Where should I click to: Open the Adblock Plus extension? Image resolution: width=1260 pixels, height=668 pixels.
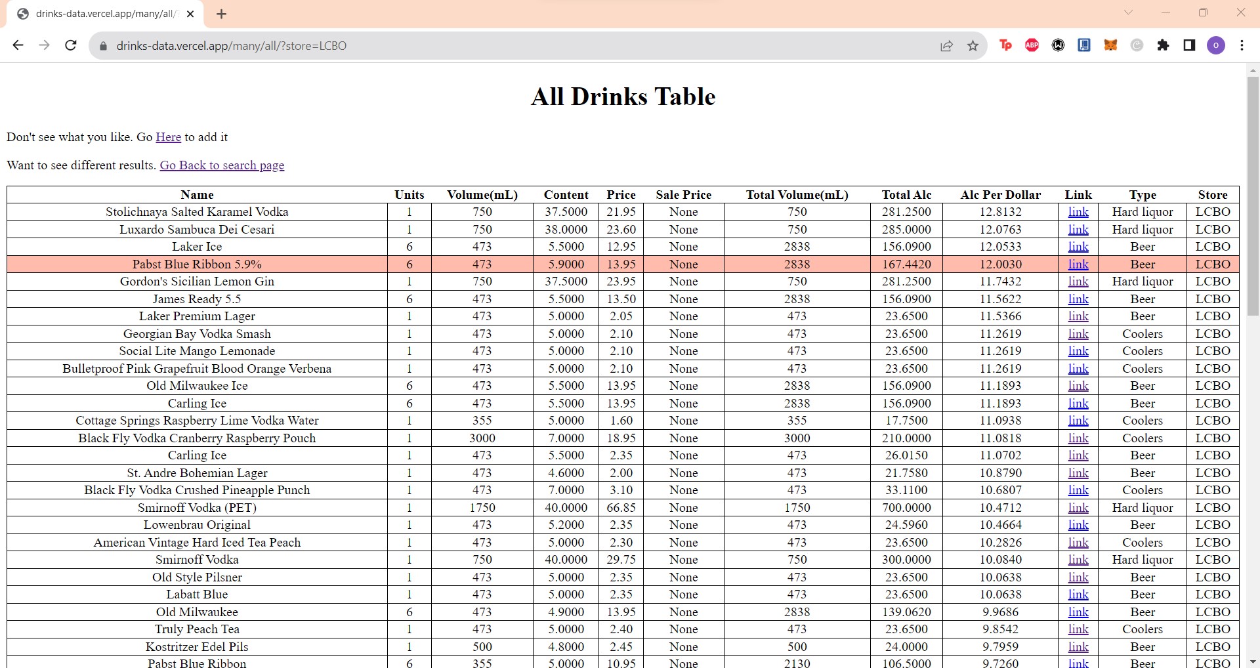(1032, 45)
